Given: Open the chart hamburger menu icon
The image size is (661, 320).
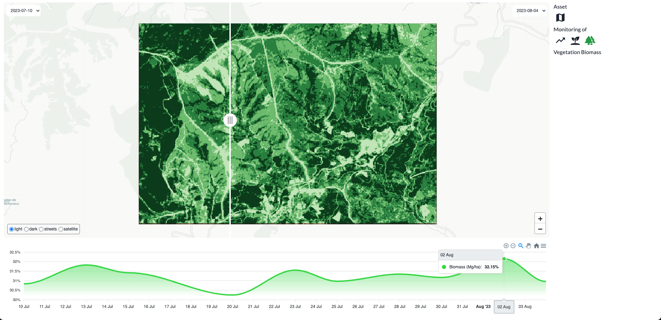Looking at the screenshot, I should (x=544, y=246).
